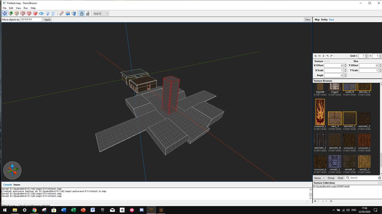Toggle texture lock on the toolbar
Image resolution: width=382 pixels, height=214 pixels.
click(x=81, y=13)
